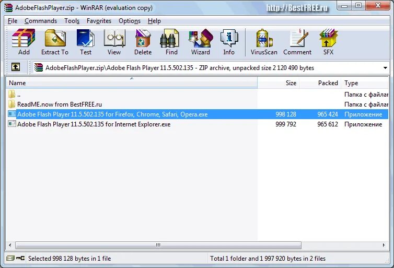
Task: Sort the list by Name column
Action: click(131, 83)
